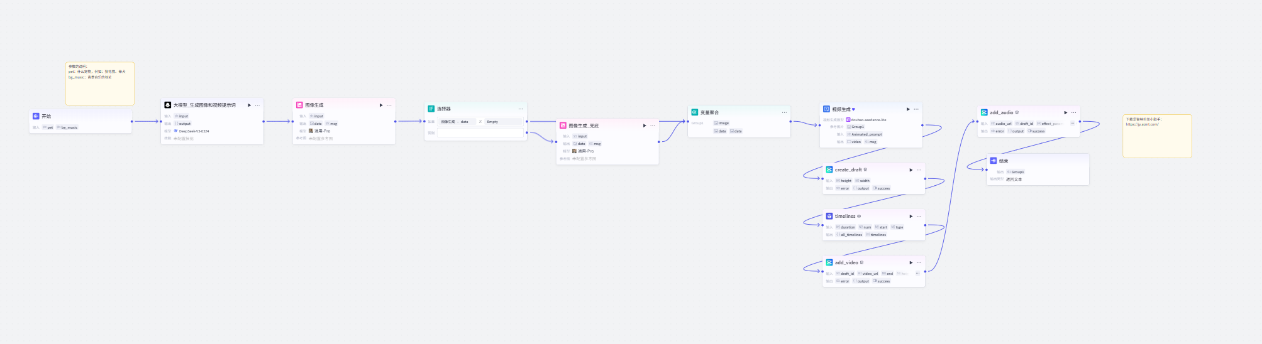Click the 开始 start node icon

(36, 116)
